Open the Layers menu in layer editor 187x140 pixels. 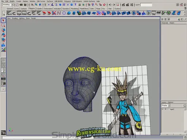(164, 102)
